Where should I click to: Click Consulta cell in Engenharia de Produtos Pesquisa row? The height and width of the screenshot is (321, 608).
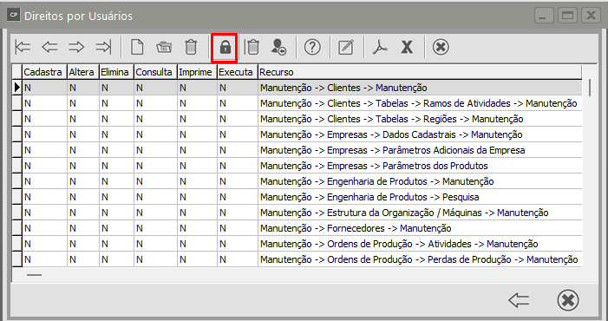tap(155, 197)
